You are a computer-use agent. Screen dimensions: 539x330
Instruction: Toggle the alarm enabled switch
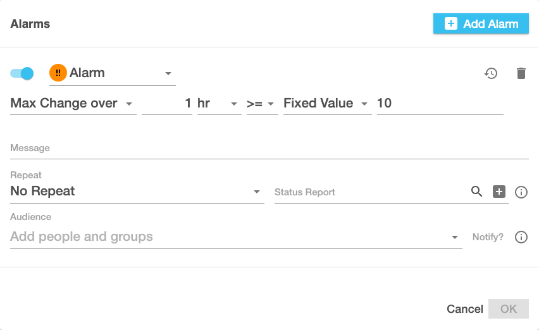22,73
